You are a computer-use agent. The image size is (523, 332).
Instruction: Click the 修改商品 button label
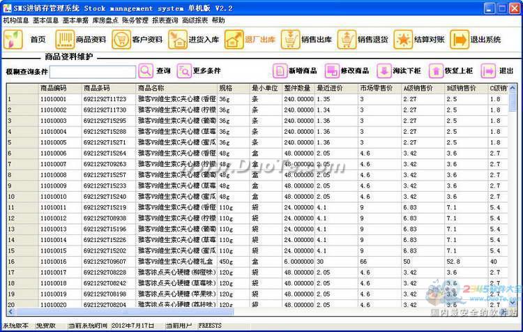point(355,70)
